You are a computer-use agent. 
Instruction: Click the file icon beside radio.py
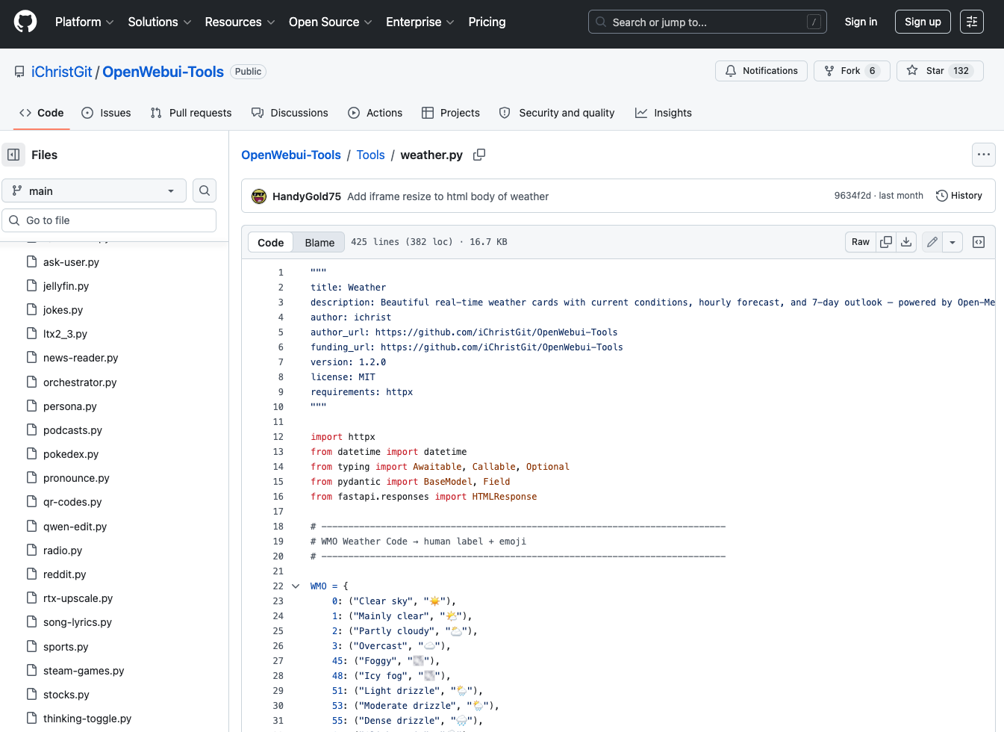click(31, 550)
